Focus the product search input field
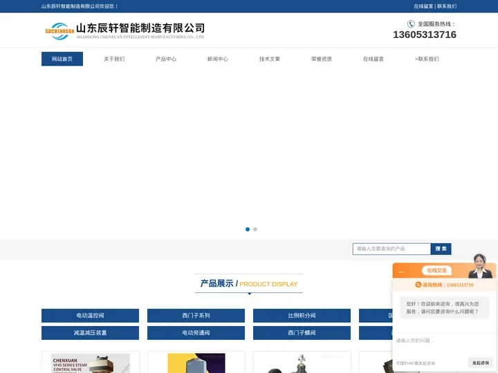Viewport: 498px width, 373px height. (x=391, y=249)
